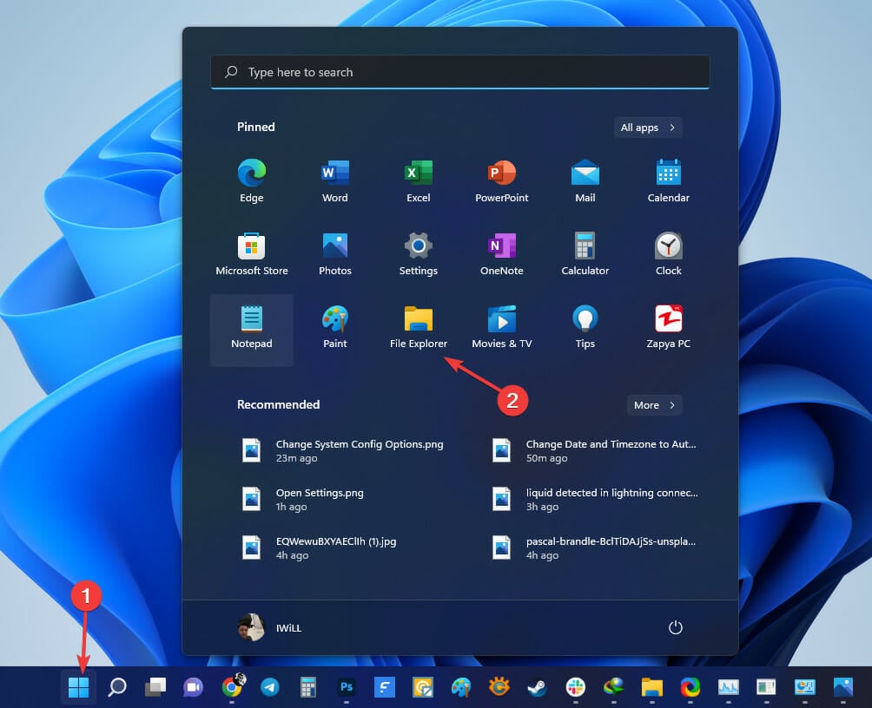Launch Notepad from pinned apps

coord(251,330)
